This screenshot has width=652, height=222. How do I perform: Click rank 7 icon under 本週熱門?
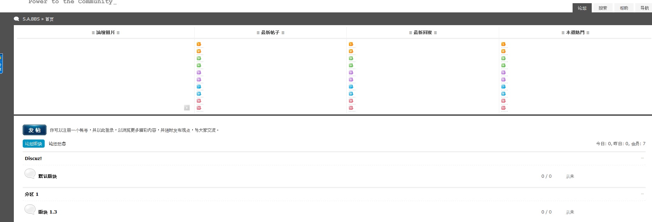point(503,87)
